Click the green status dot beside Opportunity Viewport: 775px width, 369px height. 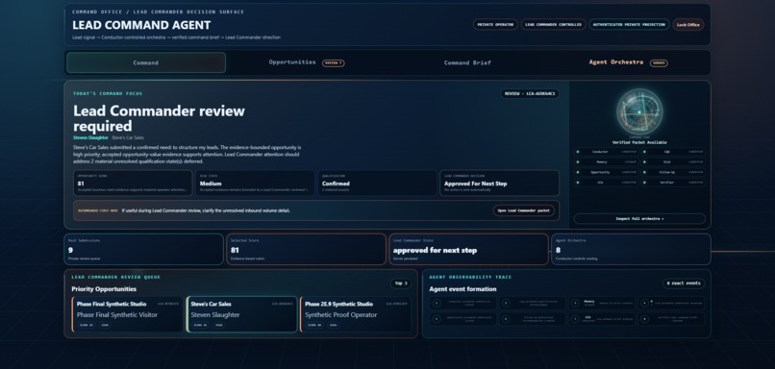pos(578,172)
